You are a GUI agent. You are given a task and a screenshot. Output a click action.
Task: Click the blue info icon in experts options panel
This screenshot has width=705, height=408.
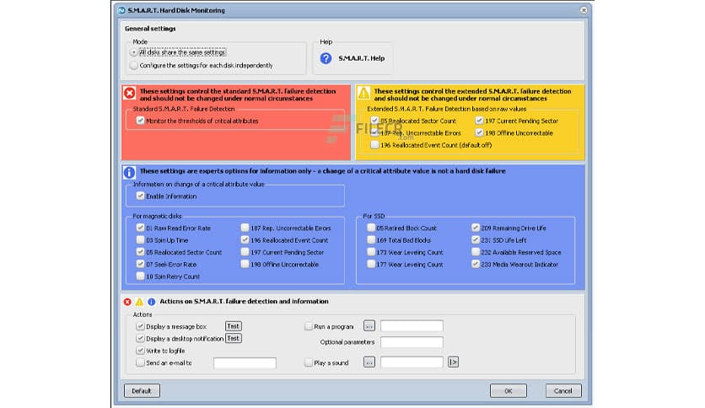point(129,173)
